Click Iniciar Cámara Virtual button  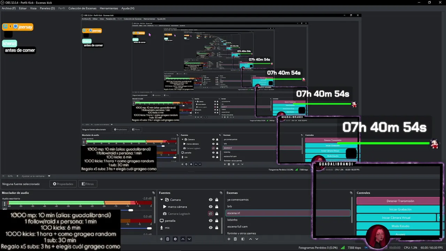click(x=396, y=218)
